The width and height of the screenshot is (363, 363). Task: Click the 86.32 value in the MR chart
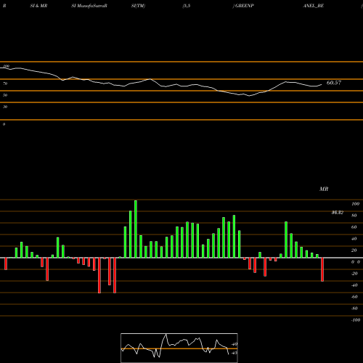[338, 213]
